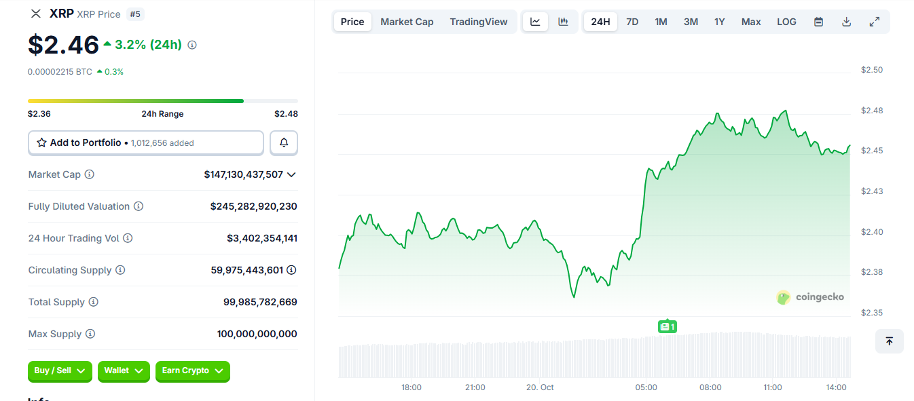The width and height of the screenshot is (914, 401).
Task: Open the Buy / Sell dropdown
Action: tap(60, 371)
